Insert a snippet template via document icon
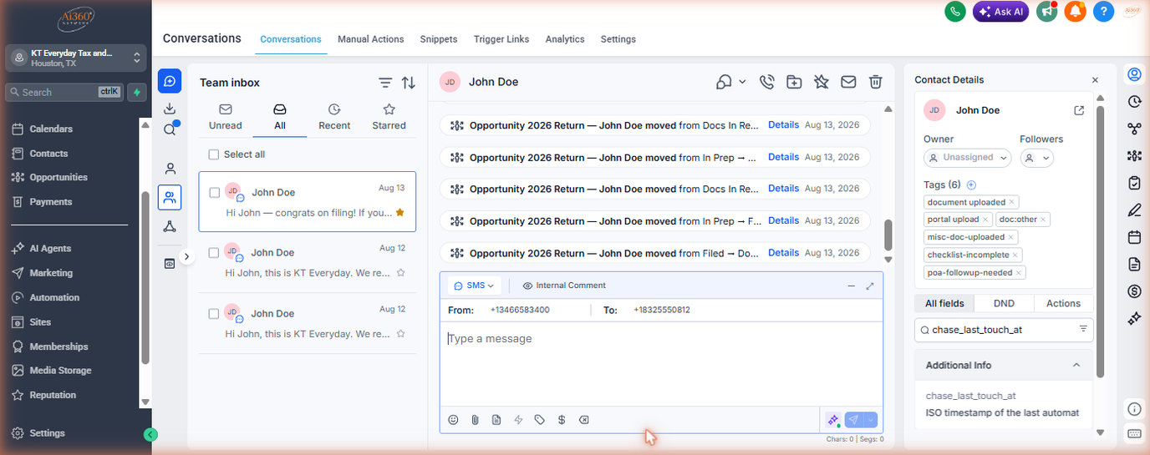This screenshot has height=455, width=1150. 496,420
